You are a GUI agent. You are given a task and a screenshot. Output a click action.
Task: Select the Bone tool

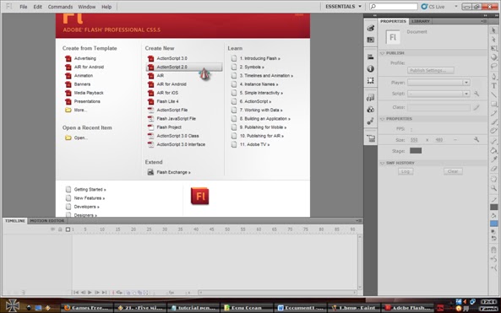(493, 141)
